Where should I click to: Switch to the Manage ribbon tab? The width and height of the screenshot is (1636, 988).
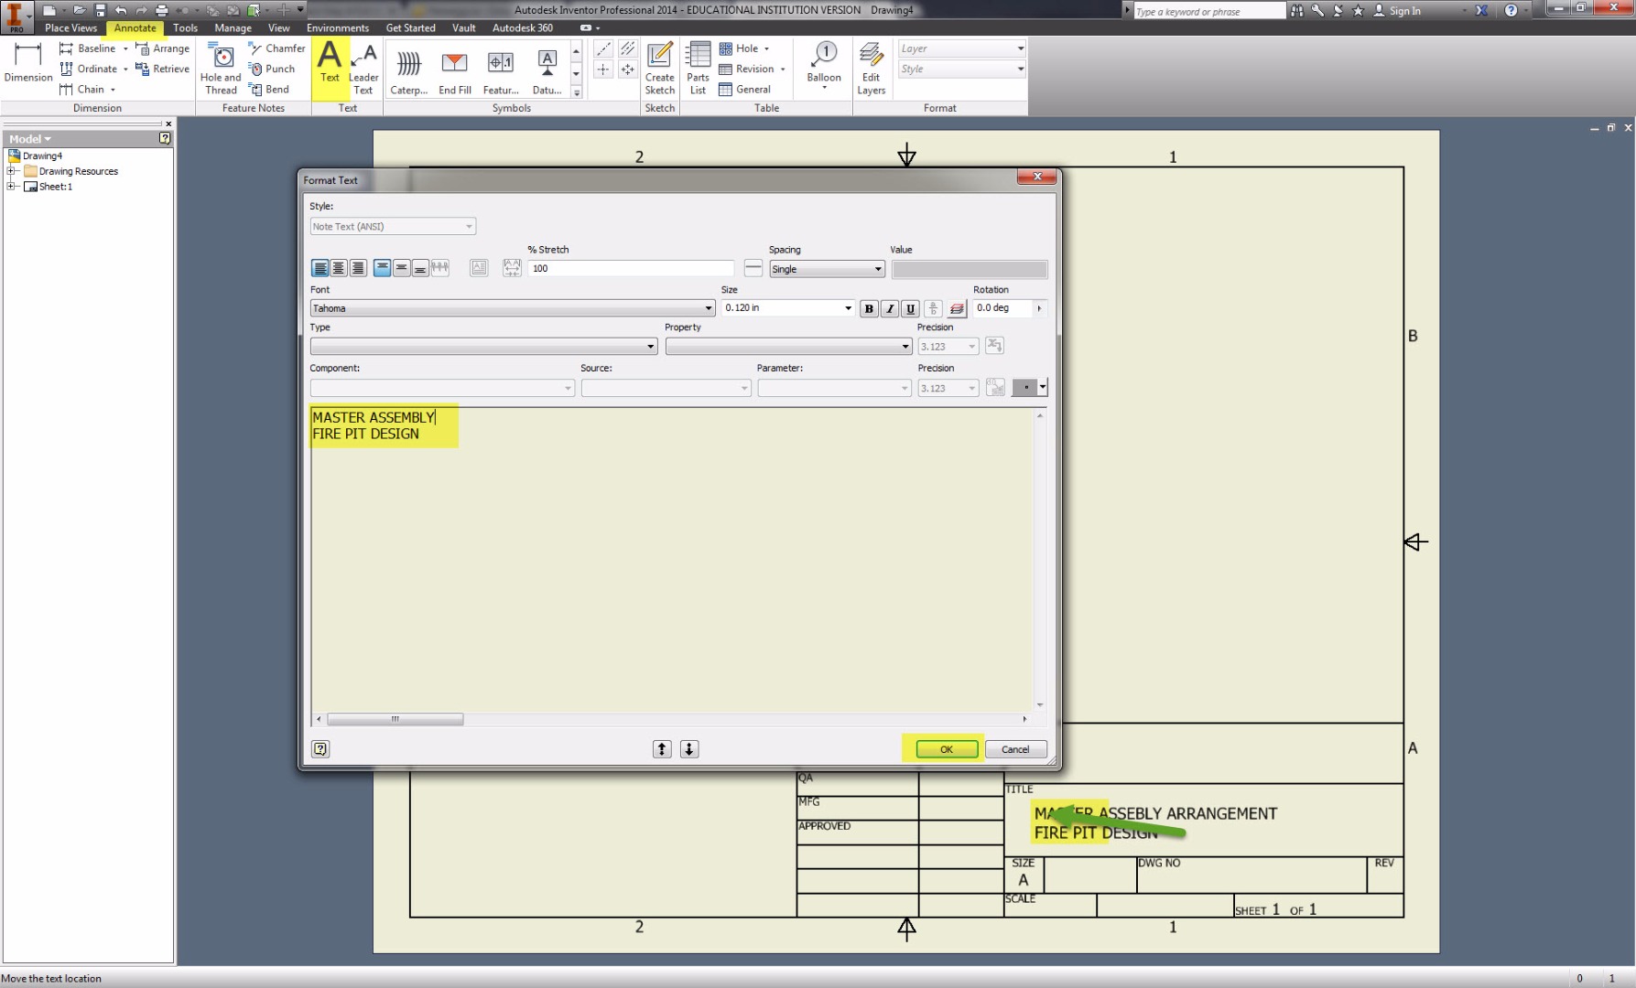pyautogui.click(x=233, y=28)
